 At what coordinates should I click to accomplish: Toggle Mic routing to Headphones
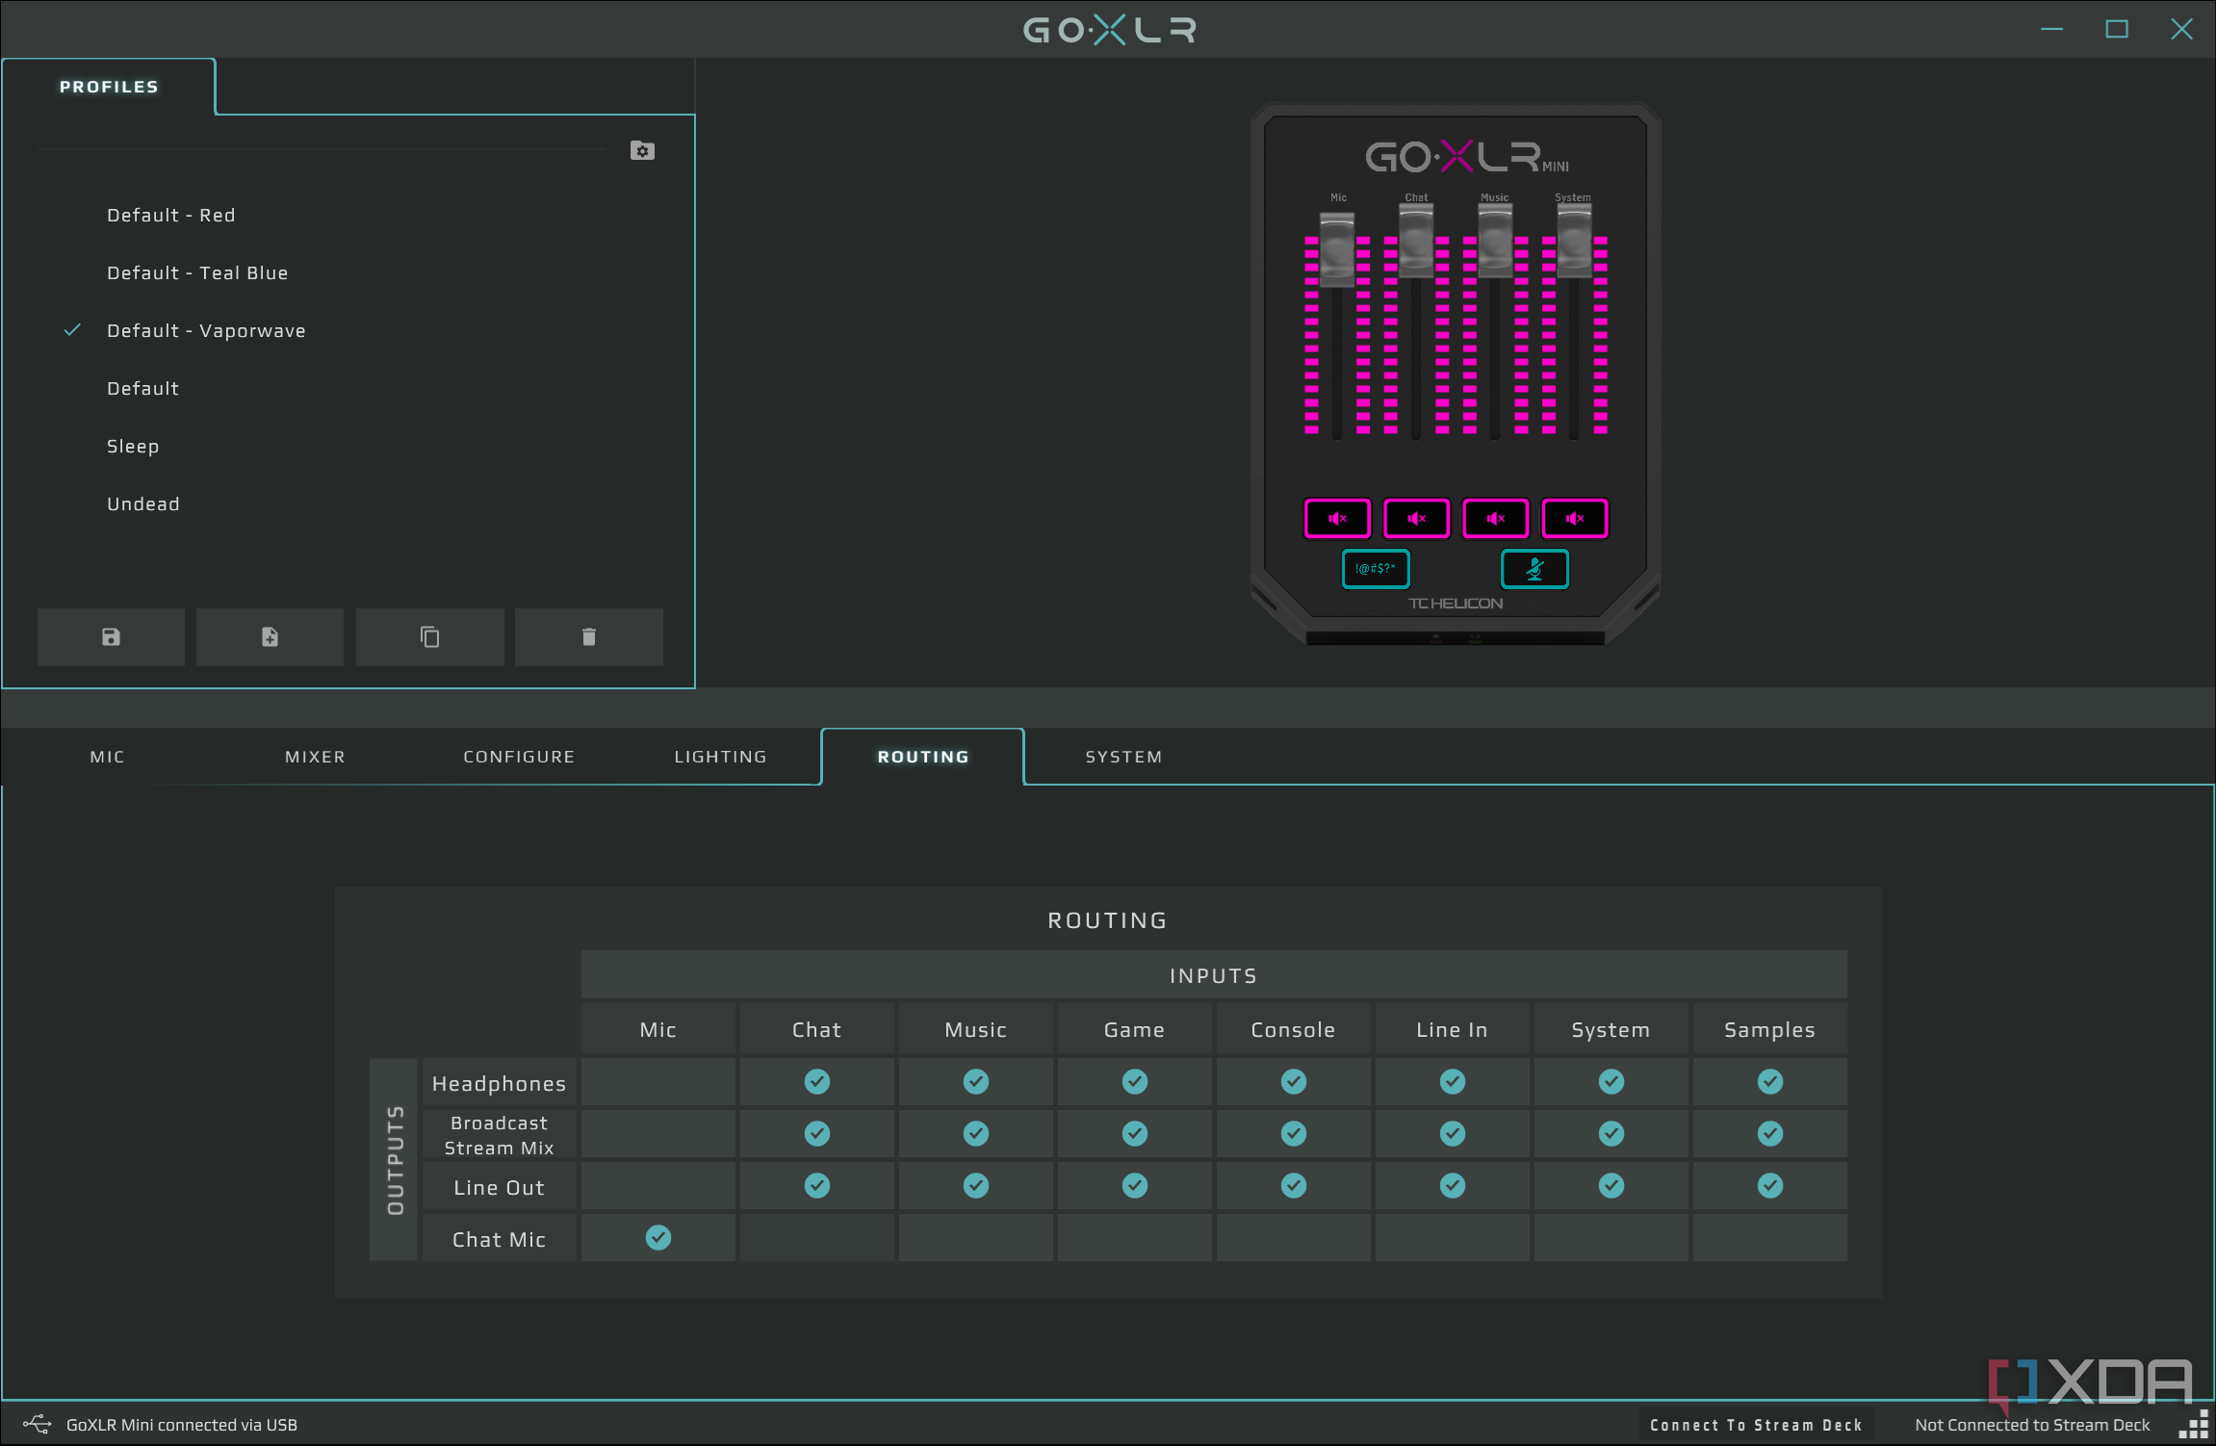(658, 1082)
